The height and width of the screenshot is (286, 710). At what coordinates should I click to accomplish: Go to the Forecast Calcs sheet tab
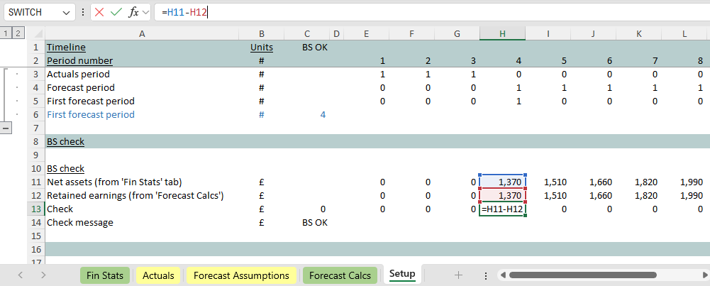[x=340, y=275]
